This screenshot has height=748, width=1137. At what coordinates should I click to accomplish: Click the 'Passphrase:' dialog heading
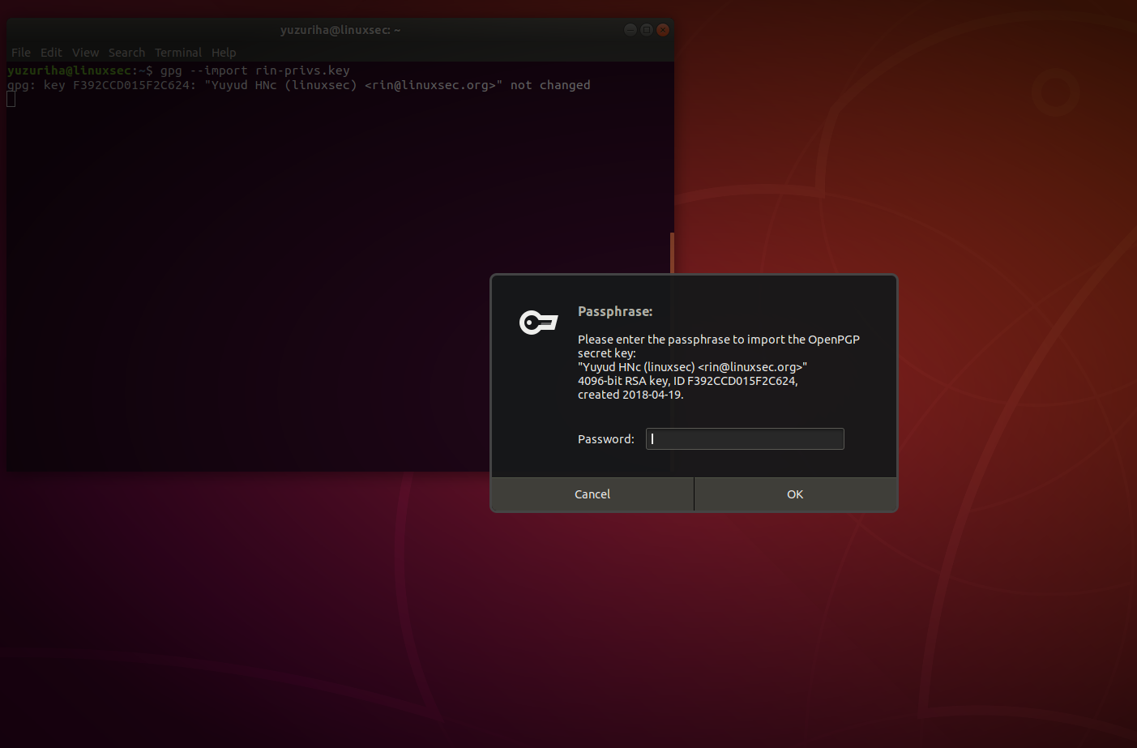click(615, 311)
